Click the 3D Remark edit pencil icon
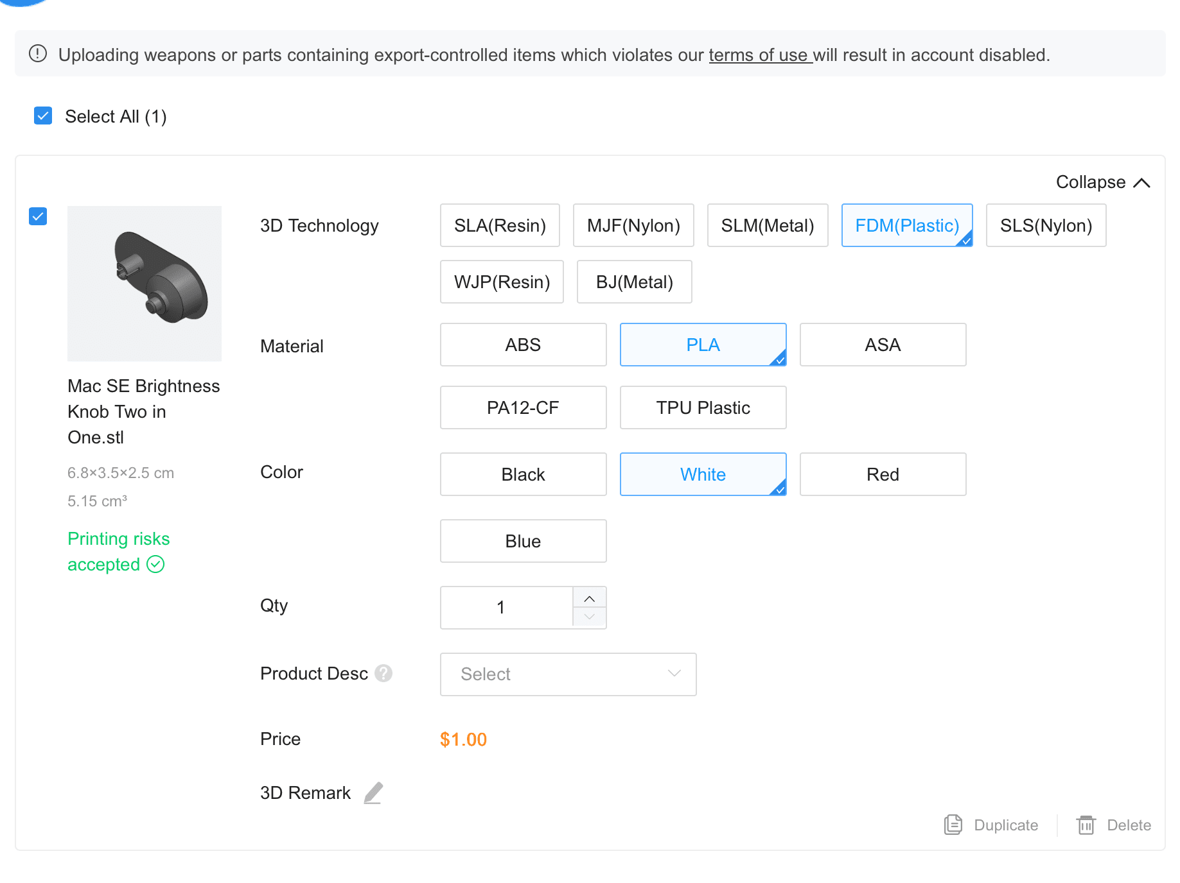The height and width of the screenshot is (883, 1180). 373,793
